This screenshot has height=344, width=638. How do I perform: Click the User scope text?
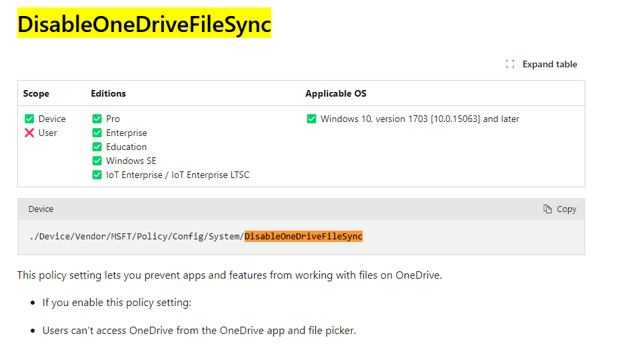[47, 133]
